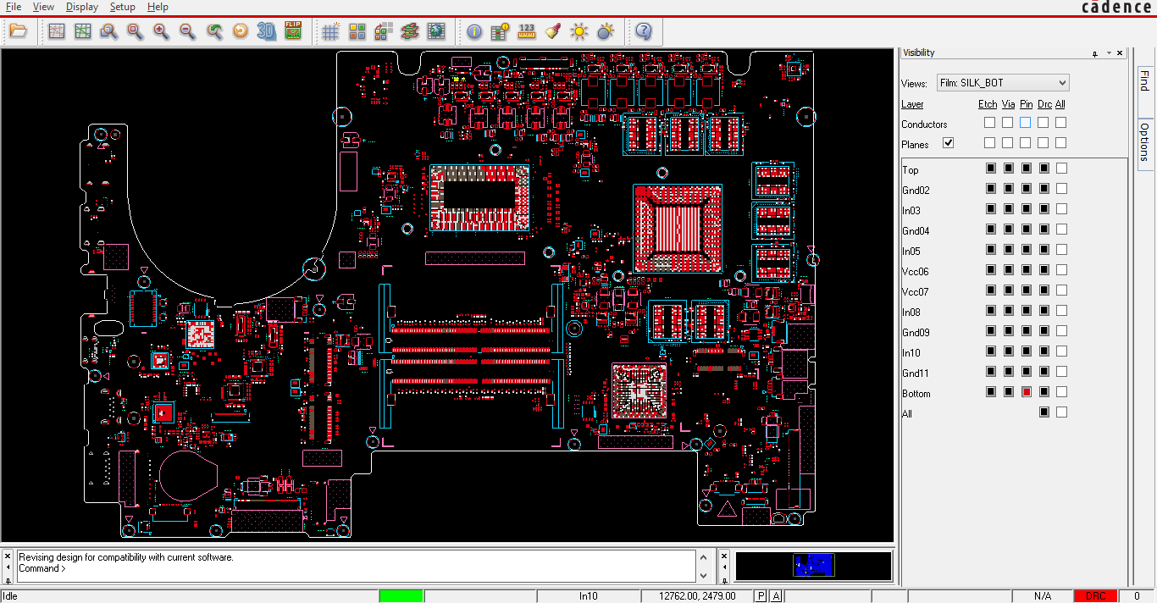Select the Measure ruler icon
The image size is (1157, 603).
pos(527,32)
